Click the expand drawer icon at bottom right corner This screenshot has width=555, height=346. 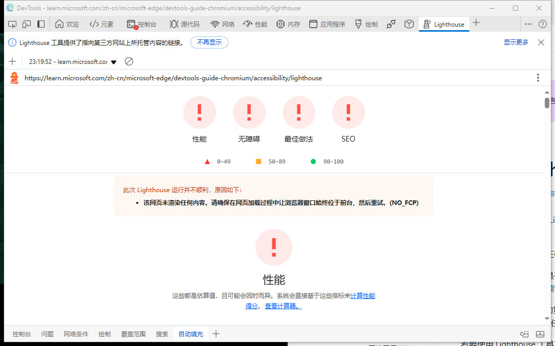(x=540, y=334)
